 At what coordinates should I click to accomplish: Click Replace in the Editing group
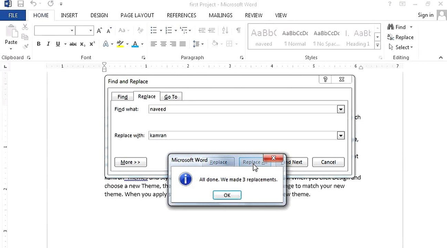click(x=400, y=37)
